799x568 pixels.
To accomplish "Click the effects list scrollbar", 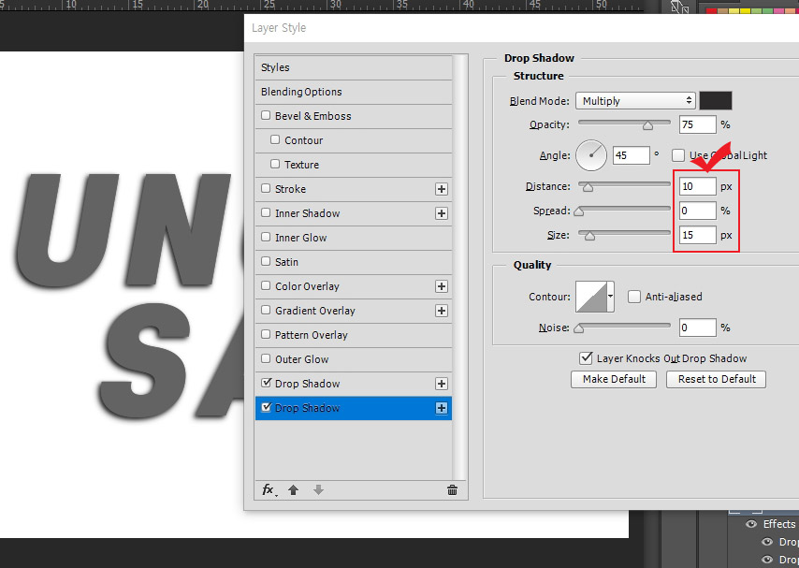I will point(460,267).
